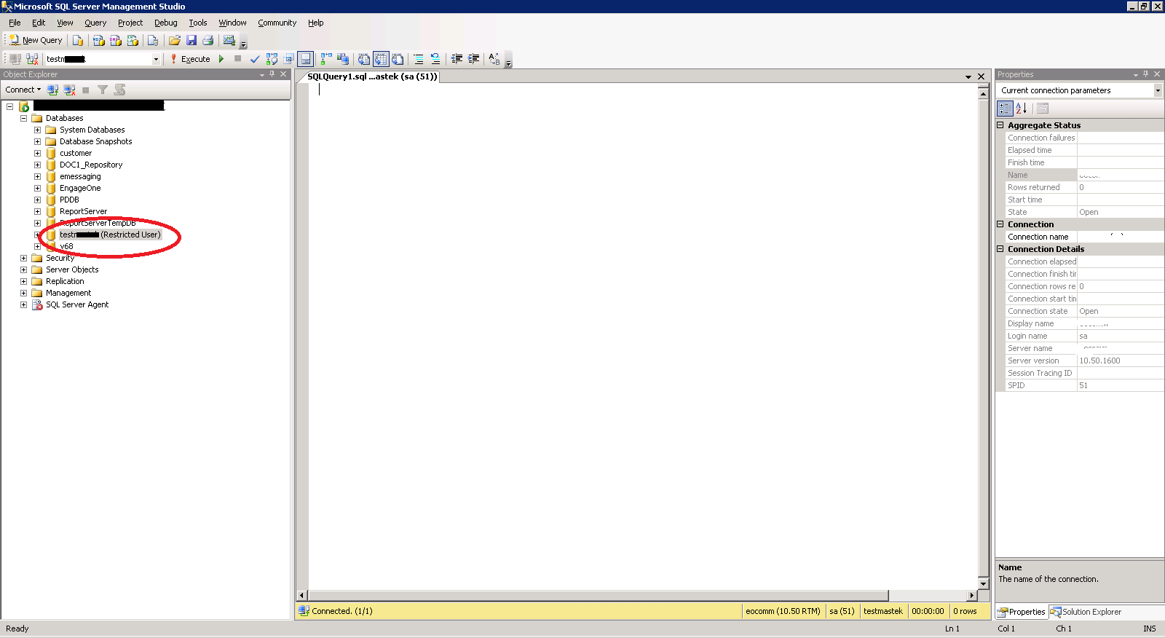The width and height of the screenshot is (1165, 638).
Task: Collapse the Databases tree node
Action: [x=23, y=118]
